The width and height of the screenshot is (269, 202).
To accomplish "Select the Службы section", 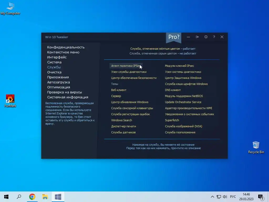I will pyautogui.click(x=54, y=67).
